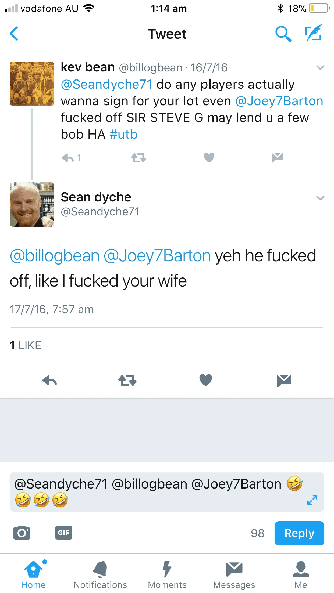The height and width of the screenshot is (593, 334).
Task: Reply to kev bean's tweet
Action: 68,158
